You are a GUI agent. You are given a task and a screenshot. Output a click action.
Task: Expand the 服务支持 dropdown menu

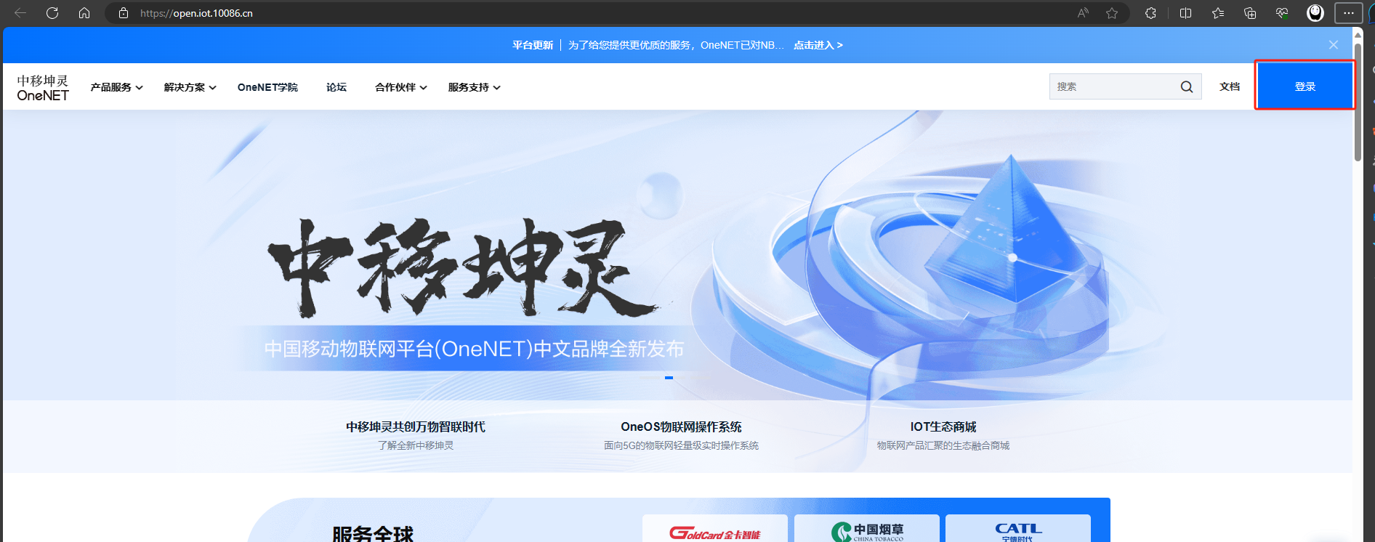(474, 87)
